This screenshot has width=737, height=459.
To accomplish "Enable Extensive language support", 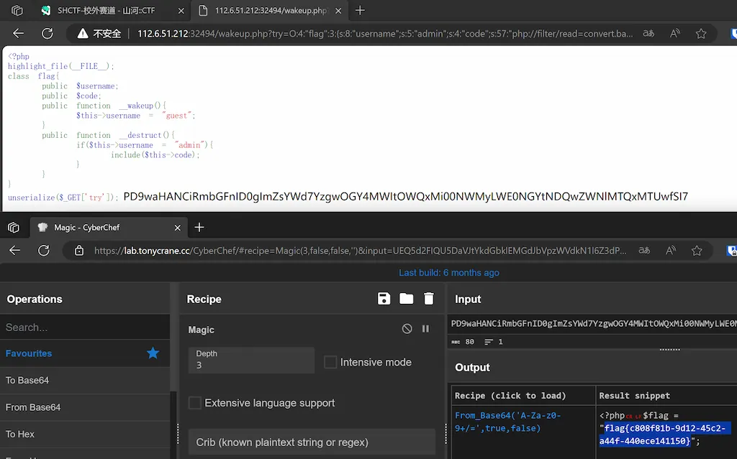I will click(194, 403).
